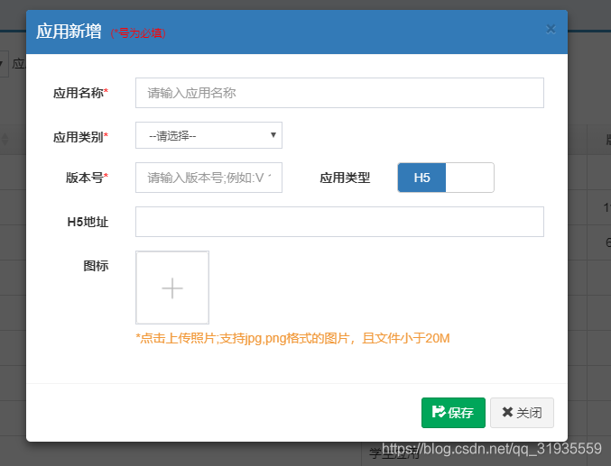Focus the 应用名称 input field
611x466 pixels.
click(x=339, y=93)
